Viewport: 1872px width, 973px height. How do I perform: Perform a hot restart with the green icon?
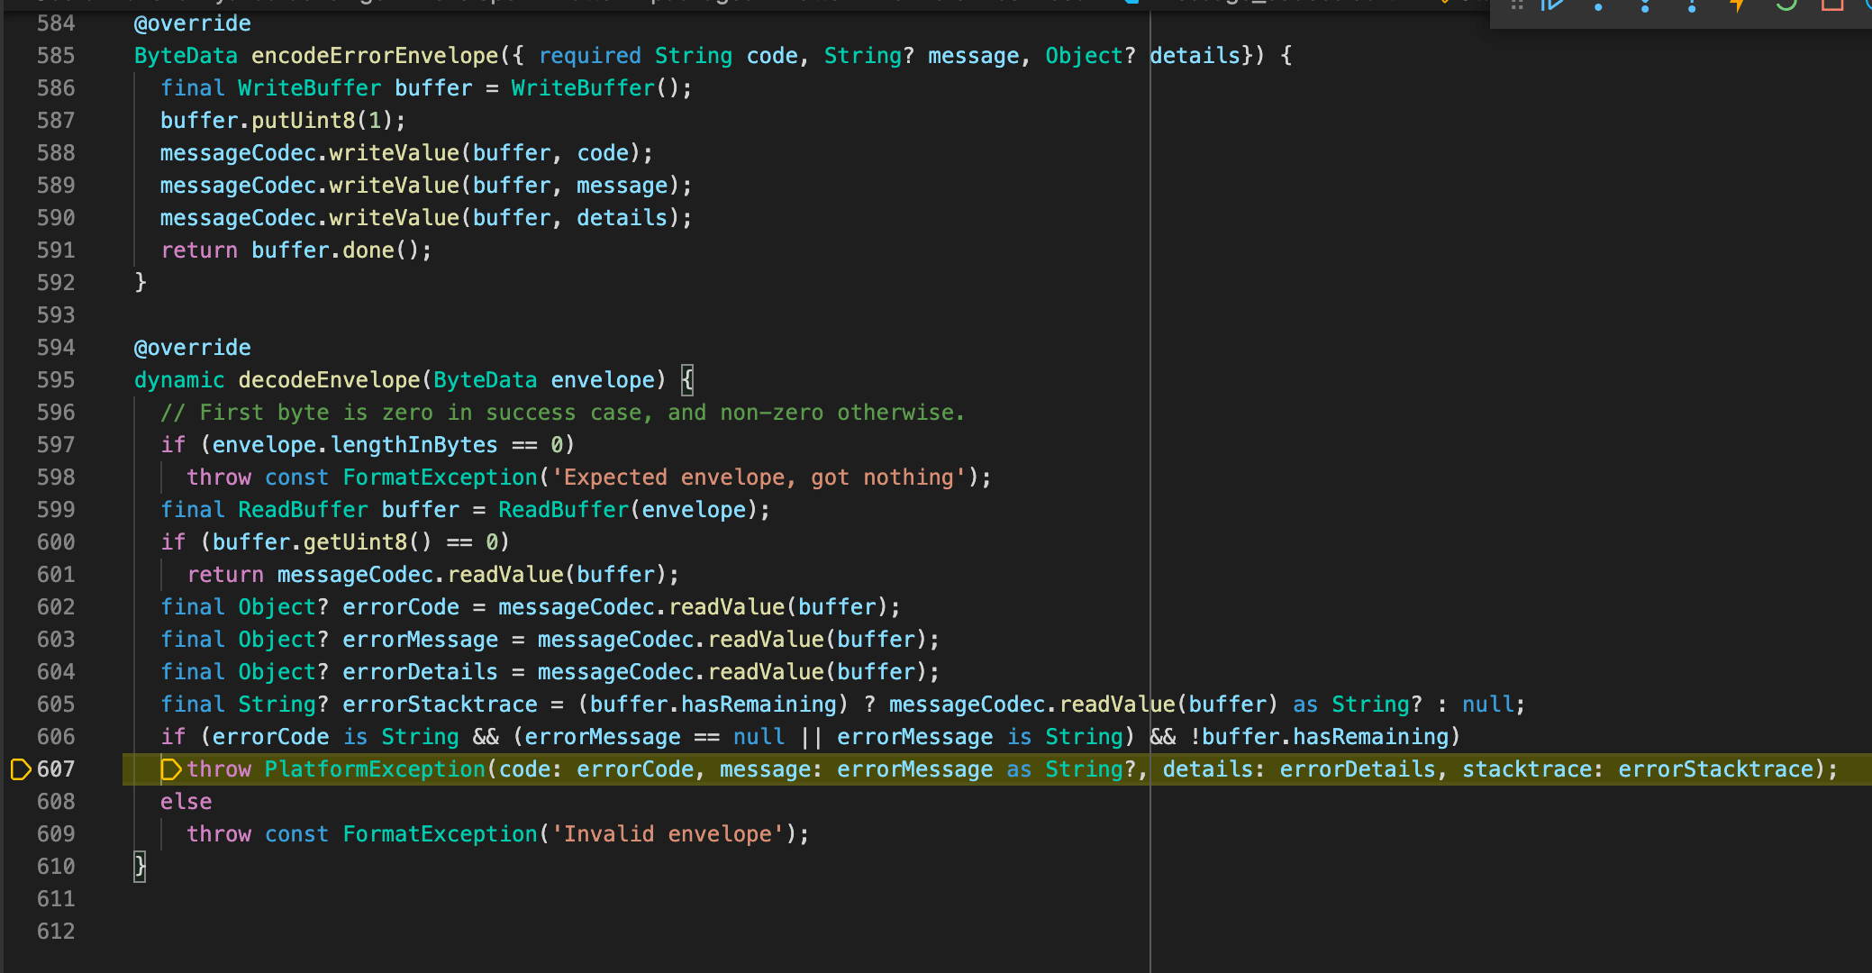pyautogui.click(x=1787, y=5)
